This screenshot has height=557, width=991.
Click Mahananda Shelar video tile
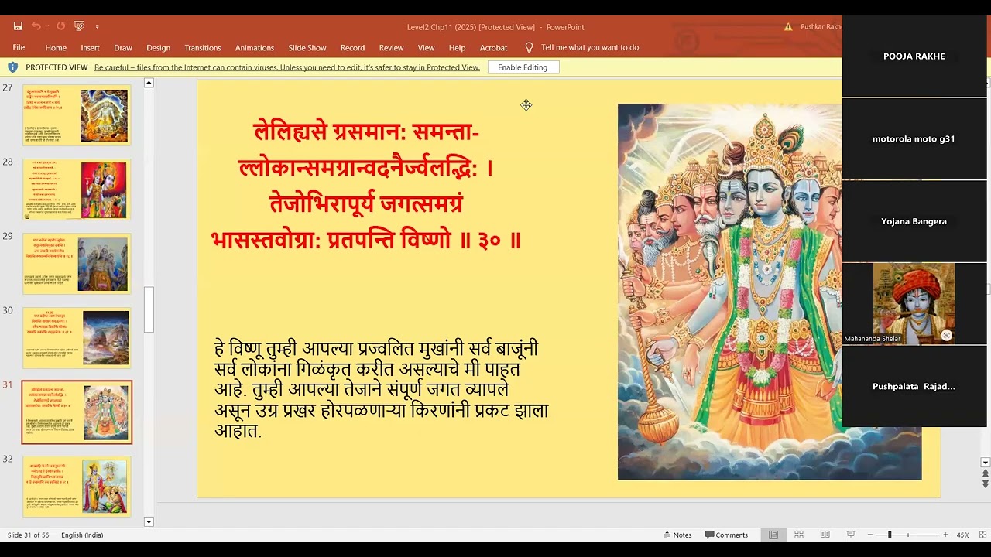[914, 304]
